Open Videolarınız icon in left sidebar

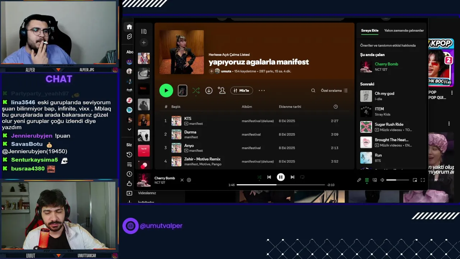point(129,193)
